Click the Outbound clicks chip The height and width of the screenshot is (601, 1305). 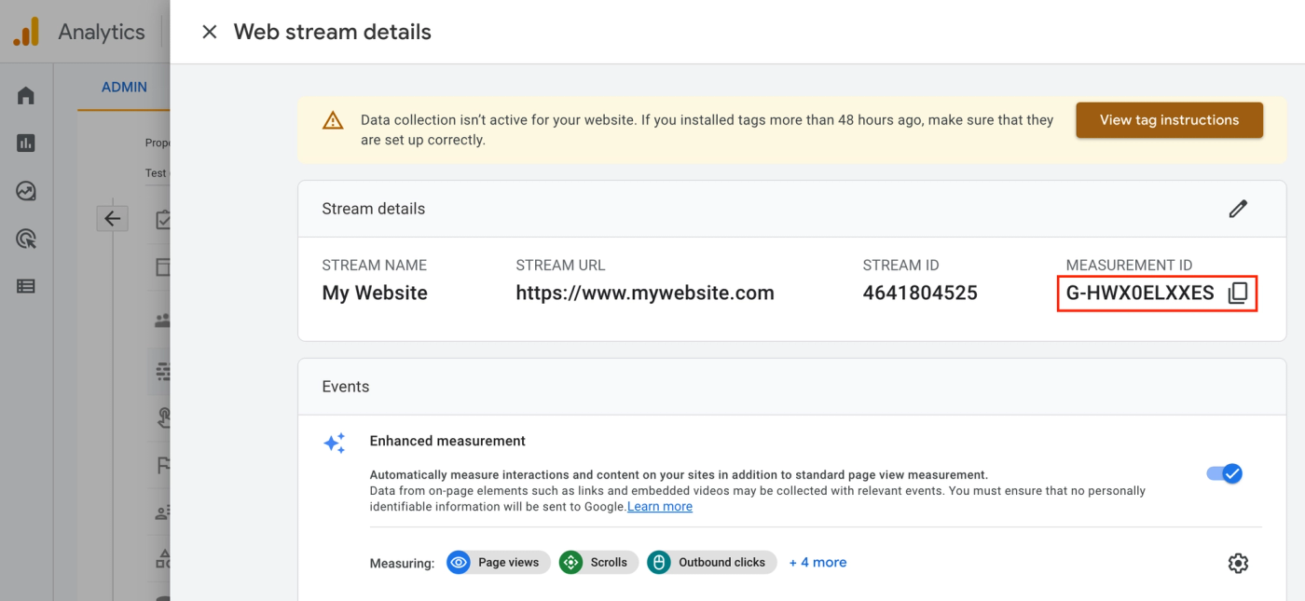point(711,562)
